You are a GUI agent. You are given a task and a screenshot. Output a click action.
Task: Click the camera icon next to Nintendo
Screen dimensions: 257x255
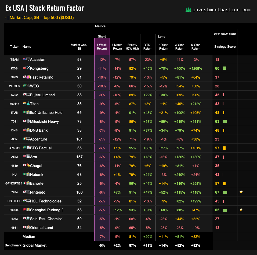click(x=28, y=192)
